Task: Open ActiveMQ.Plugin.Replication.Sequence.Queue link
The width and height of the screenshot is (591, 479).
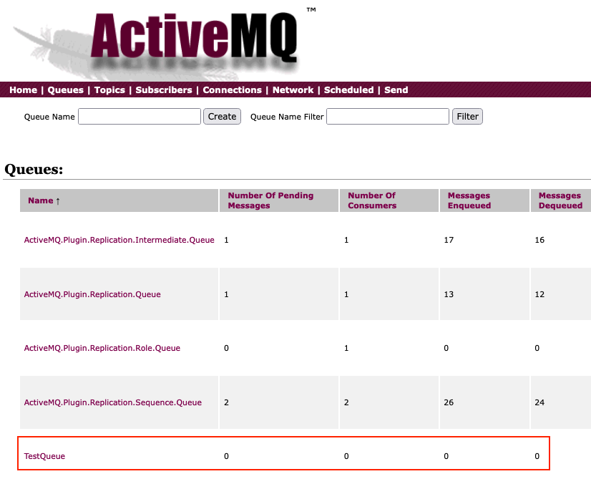Action: click(113, 402)
